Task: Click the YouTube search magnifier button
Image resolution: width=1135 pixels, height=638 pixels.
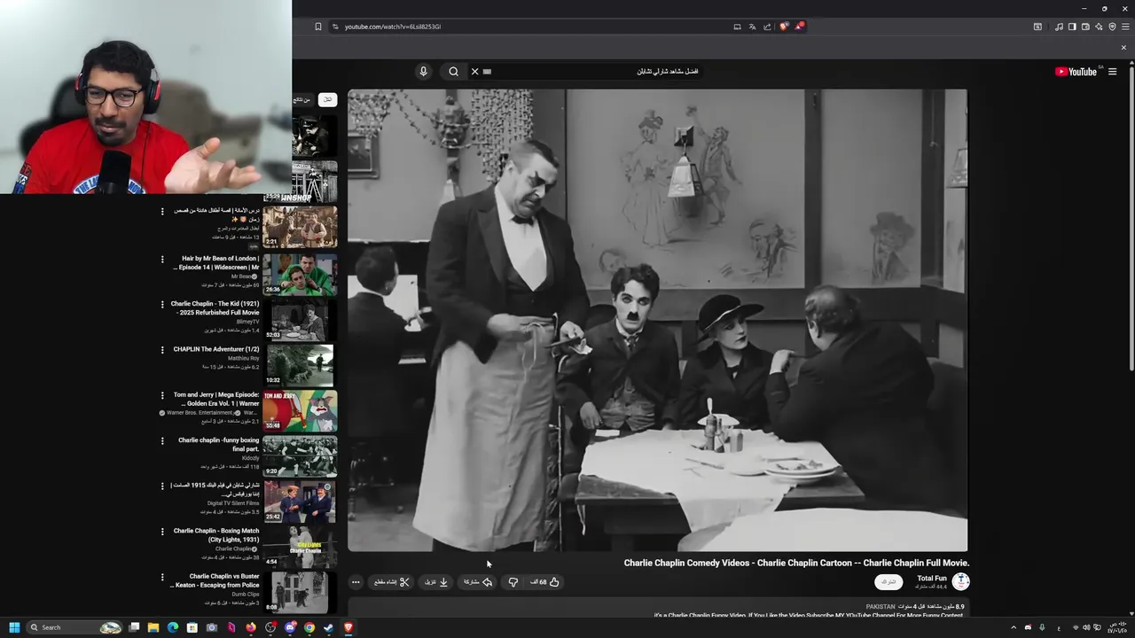Action: click(x=453, y=72)
